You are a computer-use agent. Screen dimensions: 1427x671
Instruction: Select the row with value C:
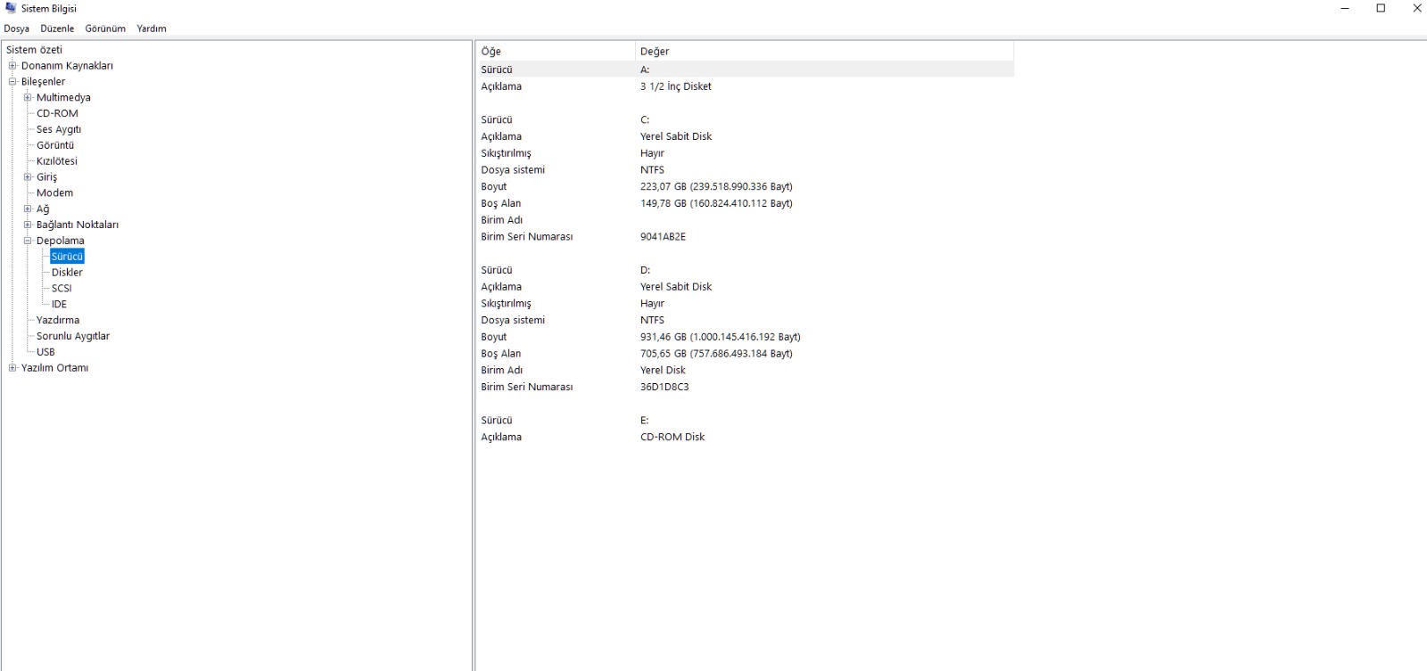click(746, 119)
